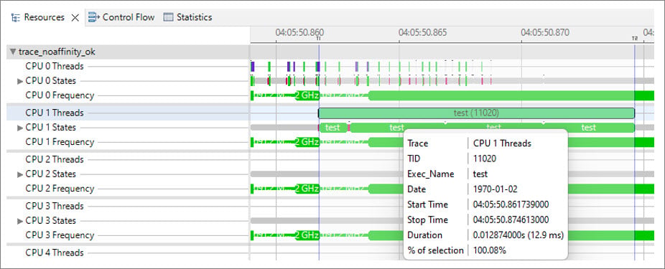Expand CPU 2 States row
The height and width of the screenshot is (269, 665).
tap(20, 174)
